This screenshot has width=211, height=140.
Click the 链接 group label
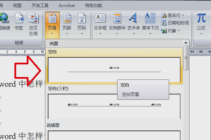tap(19, 43)
